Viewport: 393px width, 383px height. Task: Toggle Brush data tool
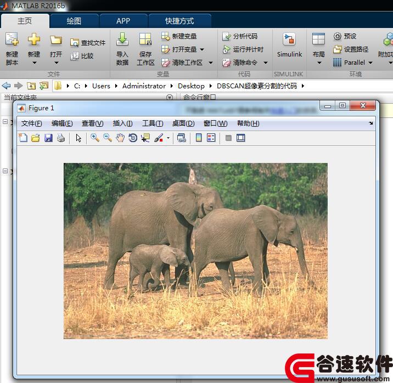point(159,138)
